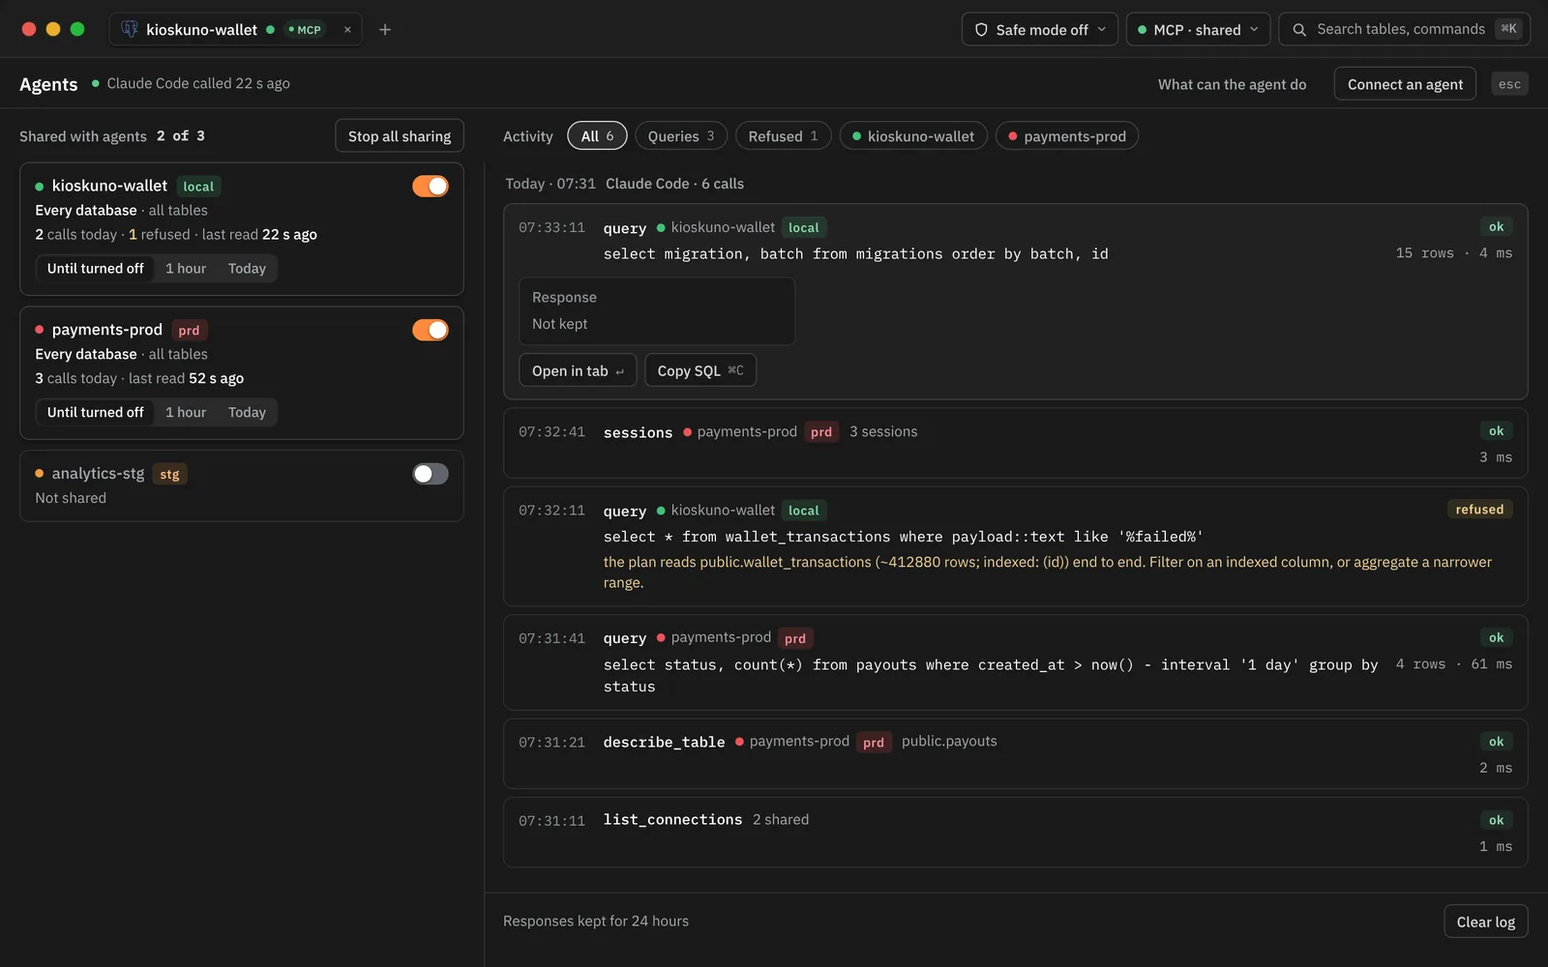The width and height of the screenshot is (1548, 967).
Task: Click the Safe mode shield icon
Action: (x=981, y=30)
